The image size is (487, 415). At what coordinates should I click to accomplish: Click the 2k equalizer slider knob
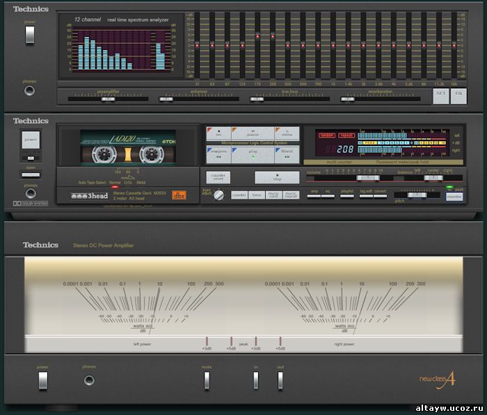pos(363,45)
